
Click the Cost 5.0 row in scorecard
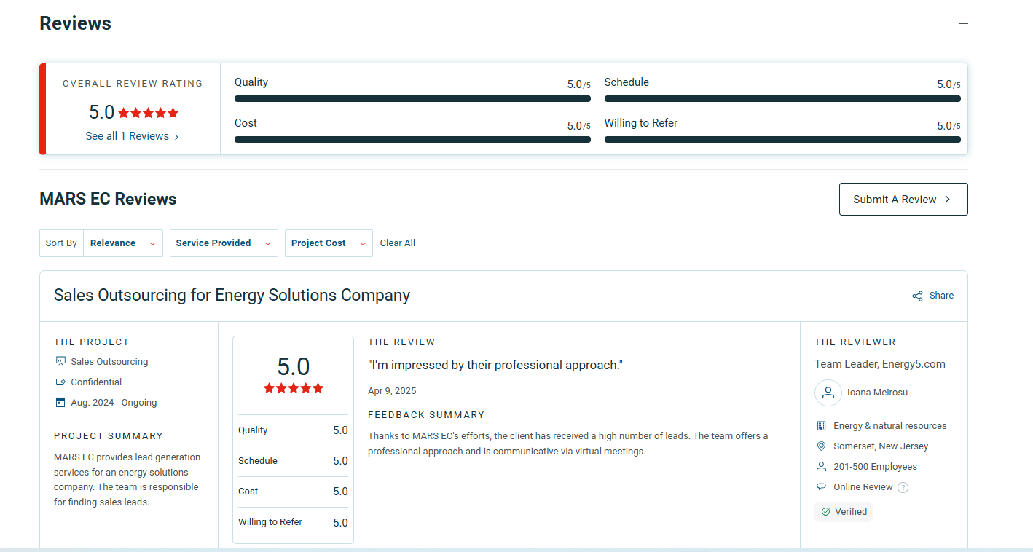[x=293, y=492]
